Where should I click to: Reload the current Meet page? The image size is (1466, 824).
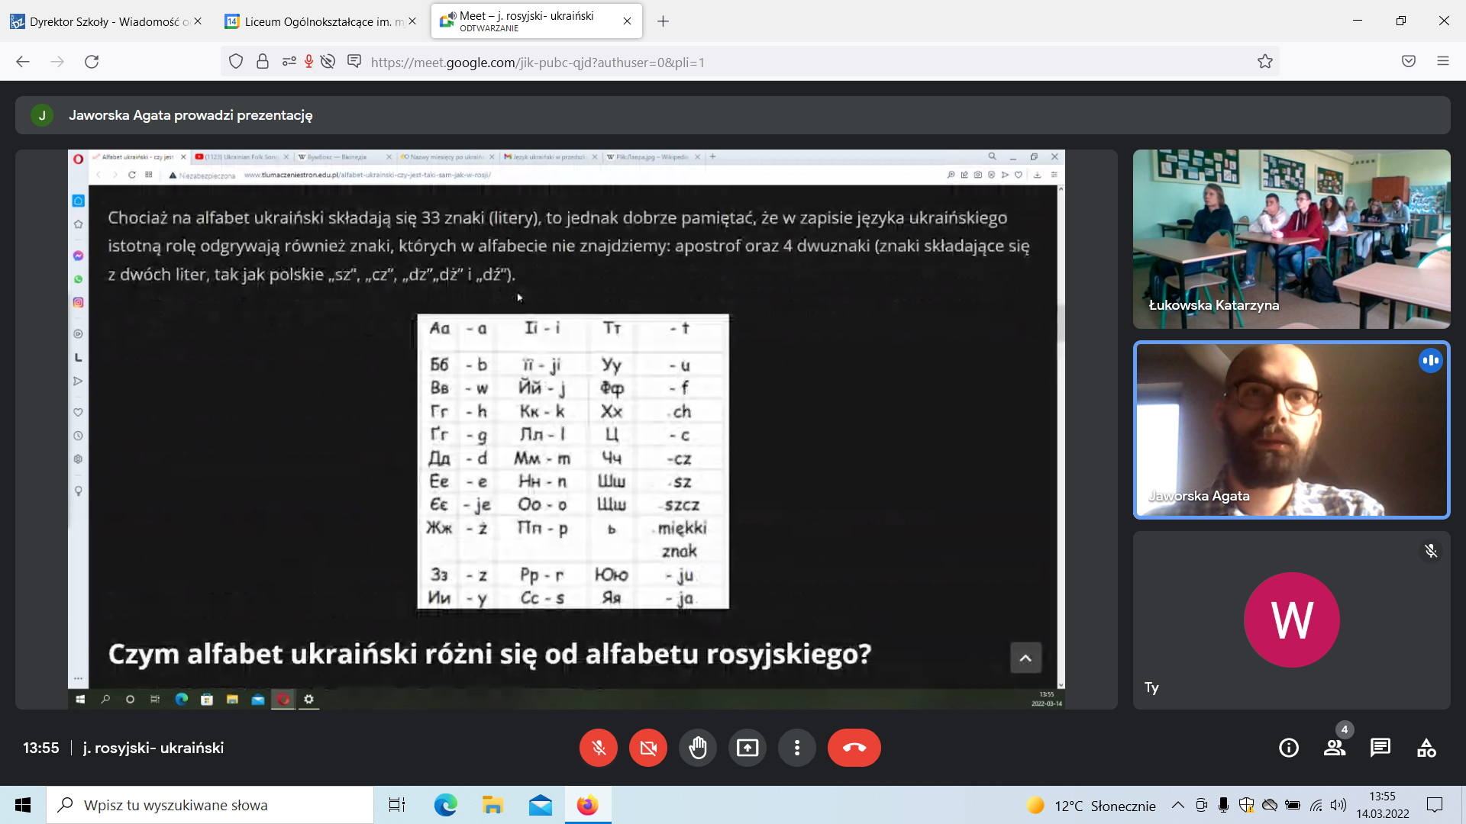pyautogui.click(x=92, y=62)
